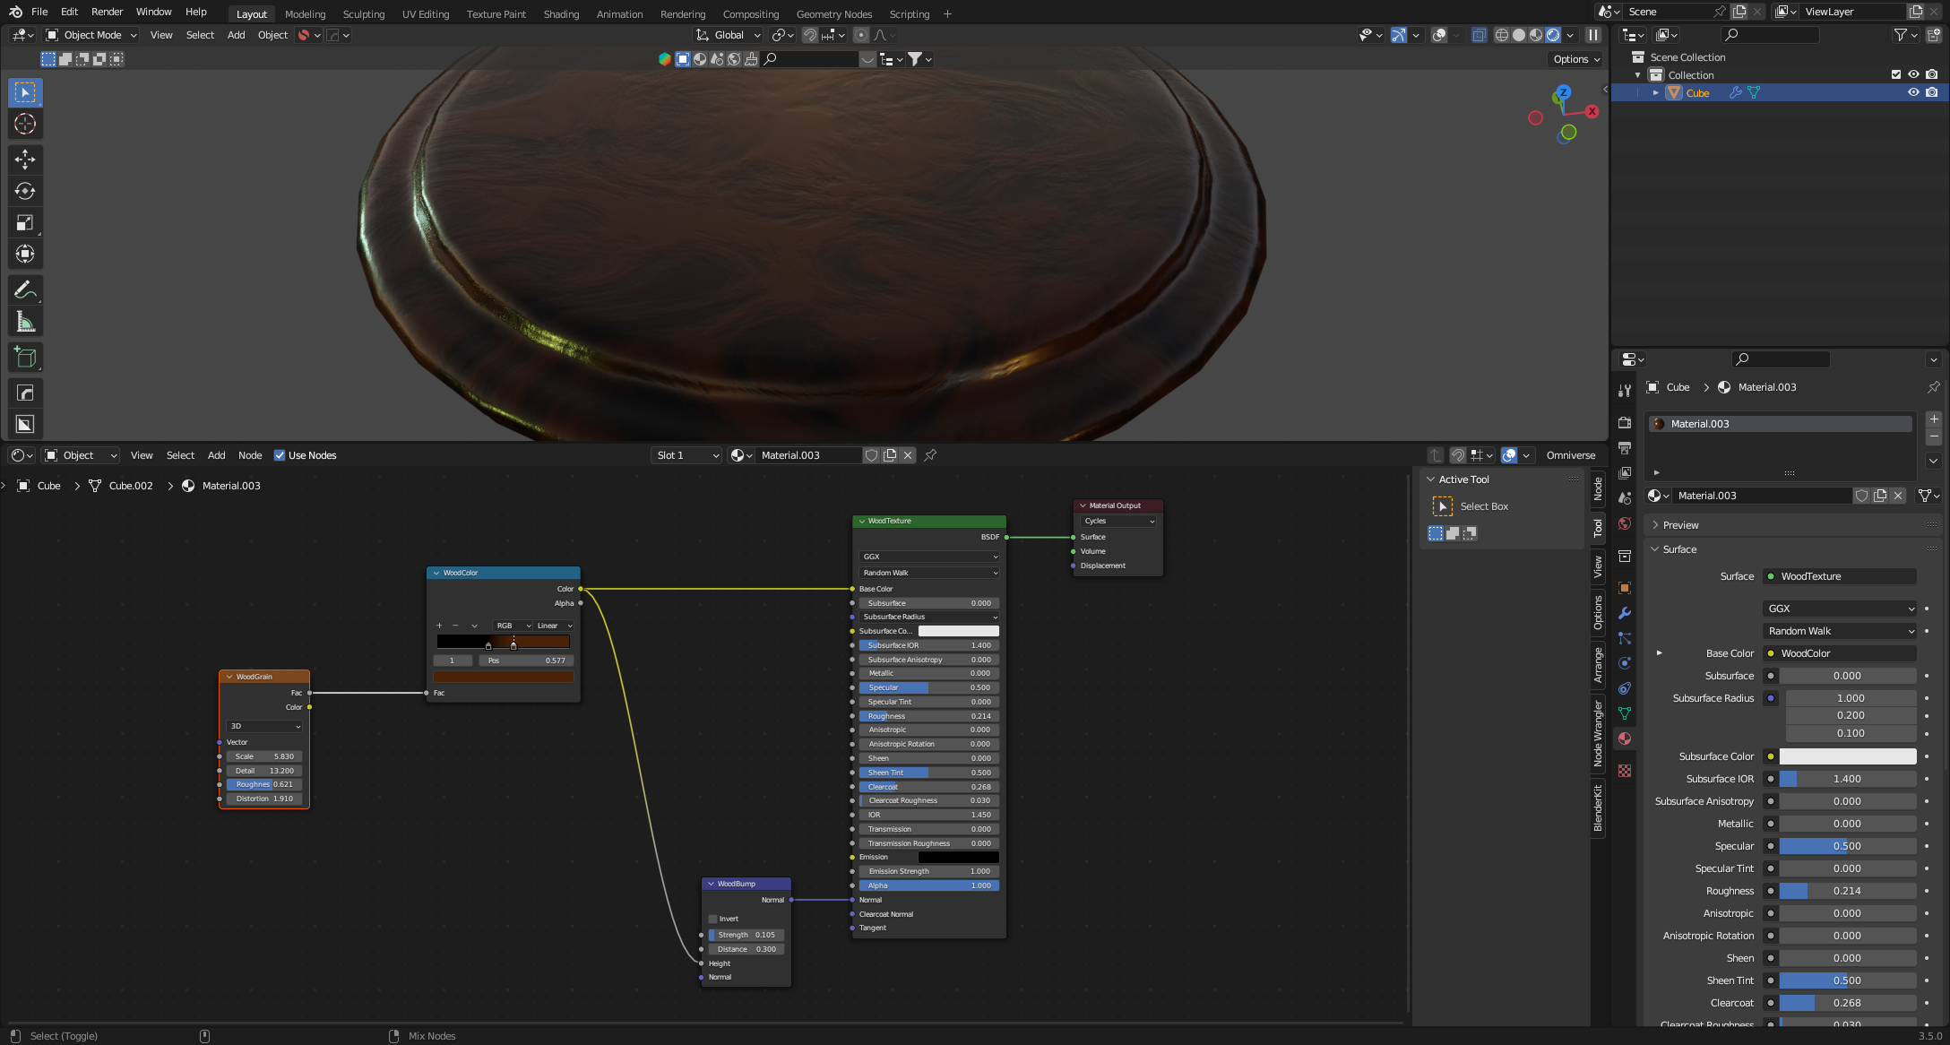Select the Rotate tool
Image resolution: width=1950 pixels, height=1045 pixels.
coord(25,191)
